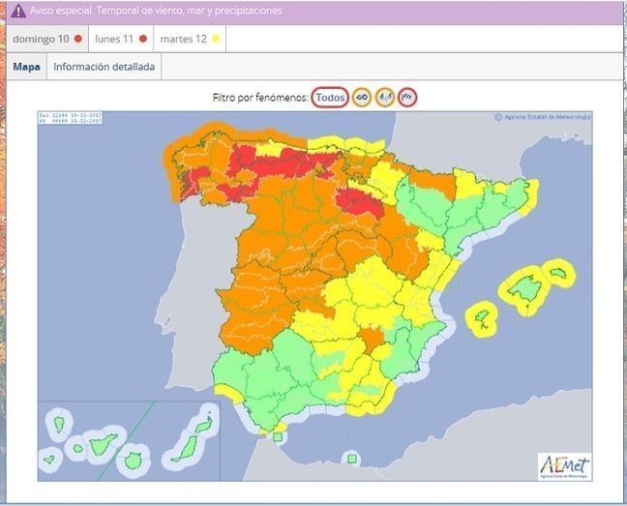Show all phenomena with Todos filter

[x=331, y=98]
